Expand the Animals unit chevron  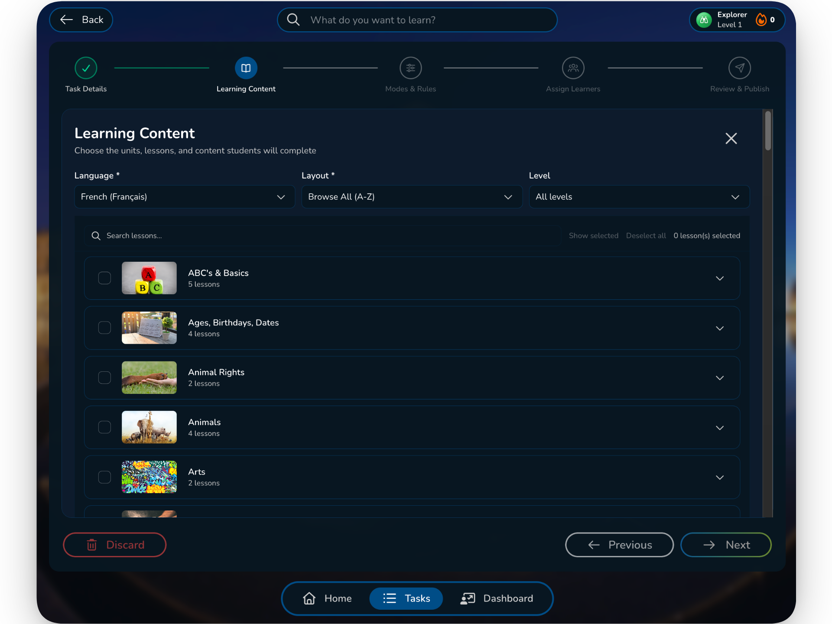click(720, 428)
